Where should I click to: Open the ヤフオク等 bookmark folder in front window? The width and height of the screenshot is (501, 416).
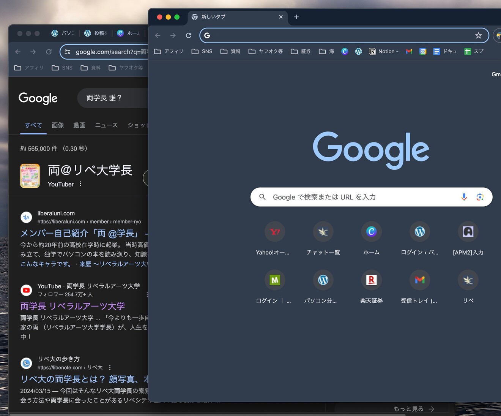pos(266,51)
